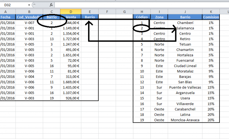This screenshot has width=229, height=139.
Task: Click the Carabanchel 20% commission cell
Action: tap(211, 109)
